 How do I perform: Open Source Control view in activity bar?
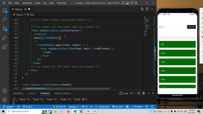click(4, 28)
